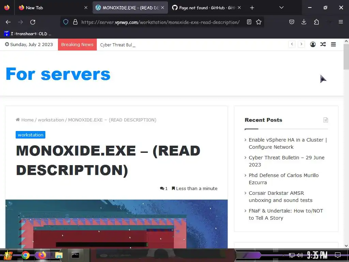Bookmark this page with the star
Screen dimensions: 349x262
[259, 22]
